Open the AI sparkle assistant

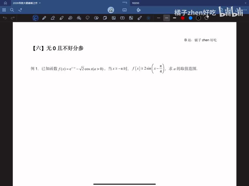pyautogui.click(x=20, y=10)
